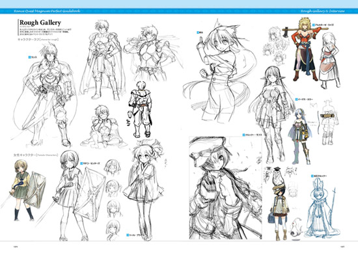Select the framed sketch of girl wearing military cap
This screenshot has height=253, width=358.
[x=226, y=188]
